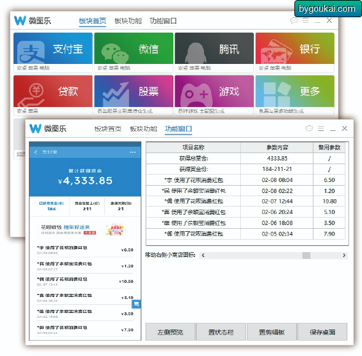Tap back arrow in 支付宝 phone preview
The width and height of the screenshot is (362, 356).
click(36, 152)
